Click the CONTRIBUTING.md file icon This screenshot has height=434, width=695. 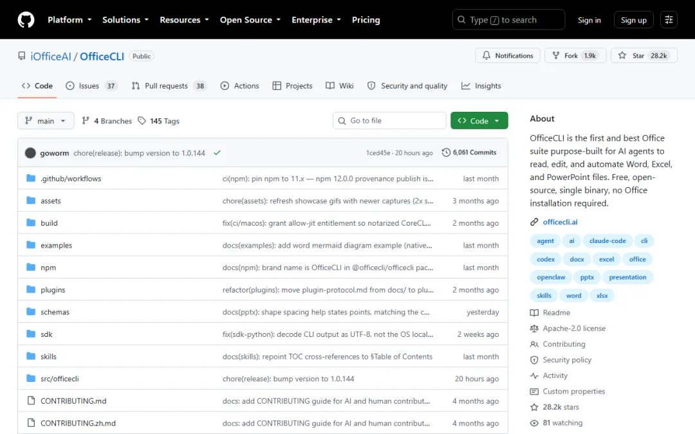31,401
